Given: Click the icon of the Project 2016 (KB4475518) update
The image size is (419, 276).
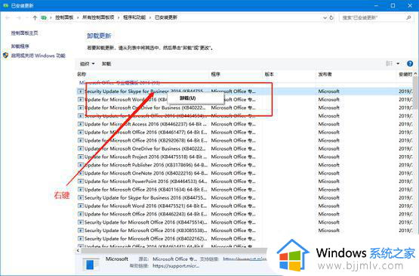Looking at the screenshot, I should tap(80, 157).
